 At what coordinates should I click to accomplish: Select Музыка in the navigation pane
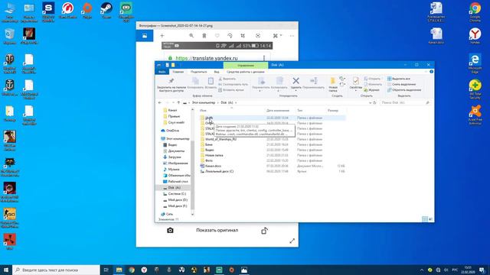171,170
